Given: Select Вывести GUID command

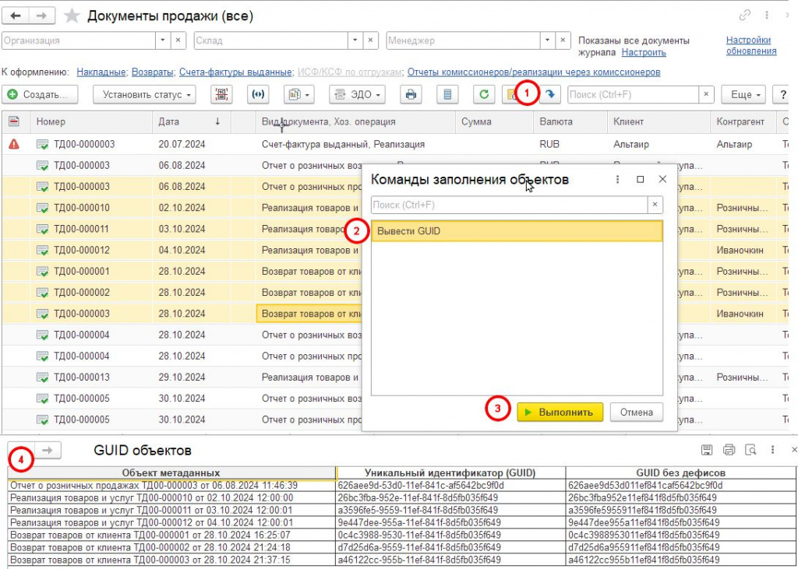Looking at the screenshot, I should [x=517, y=231].
